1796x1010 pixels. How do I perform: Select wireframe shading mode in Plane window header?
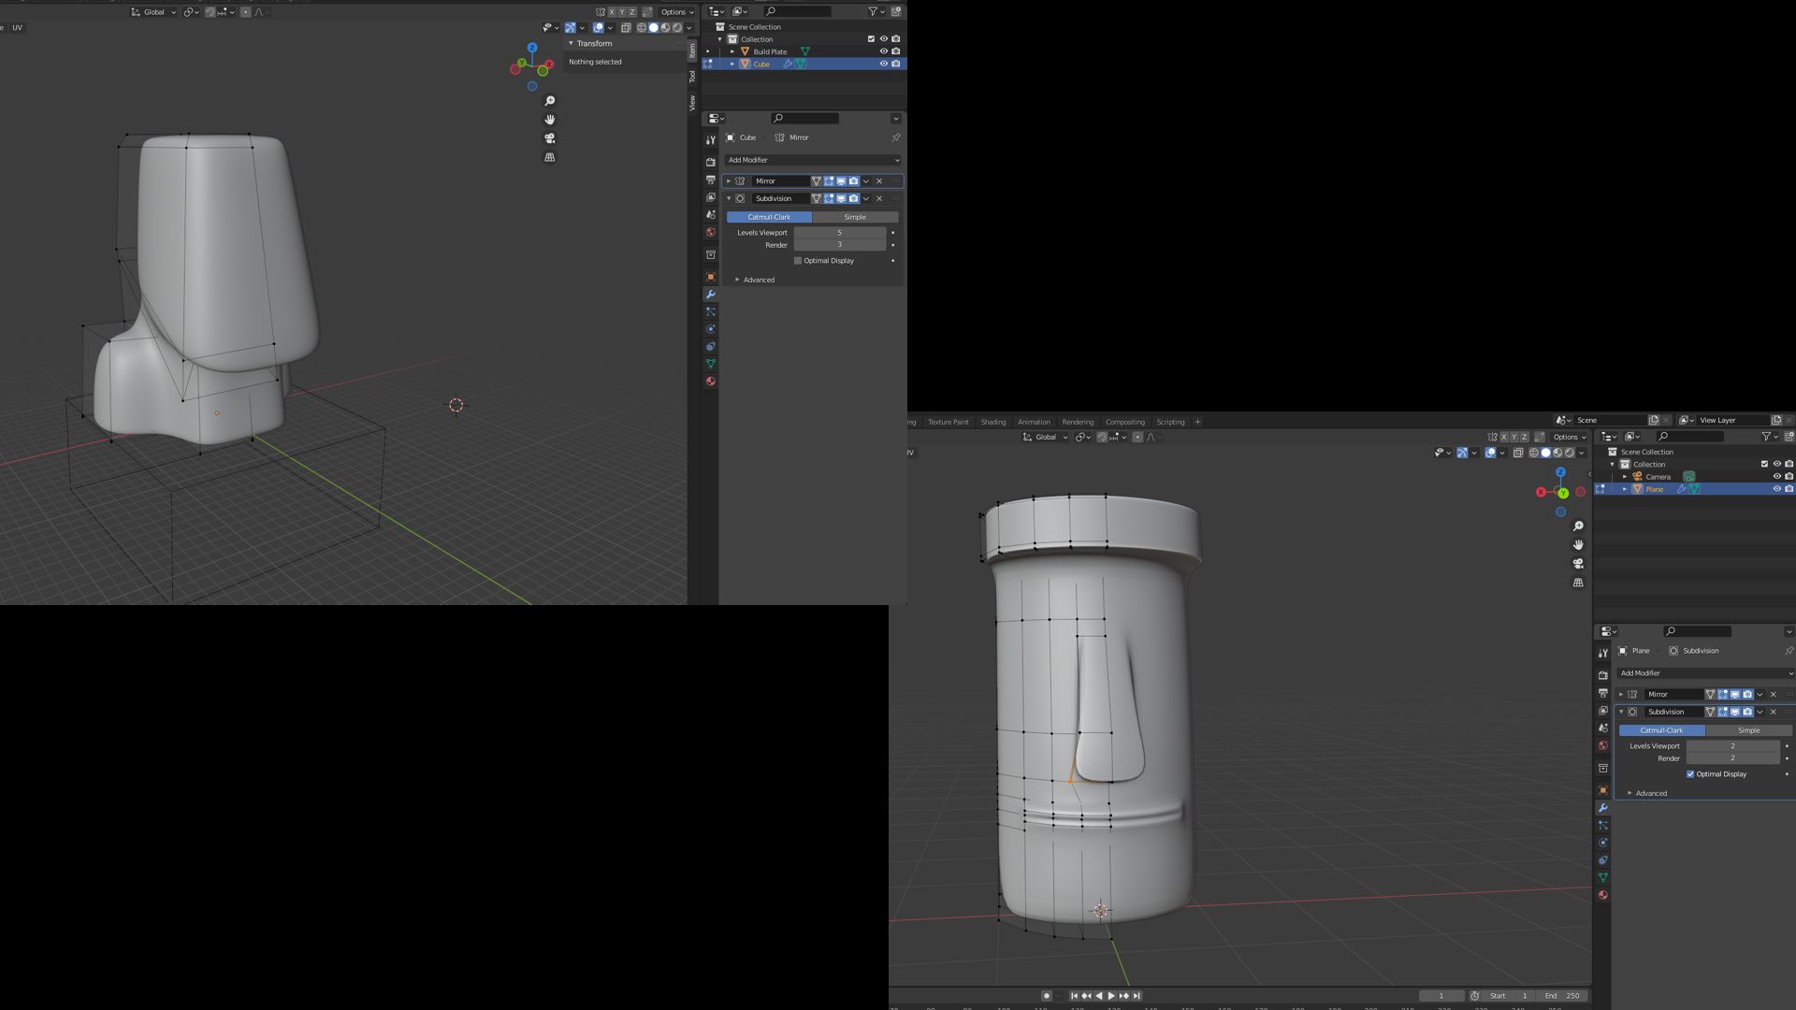coord(1534,453)
